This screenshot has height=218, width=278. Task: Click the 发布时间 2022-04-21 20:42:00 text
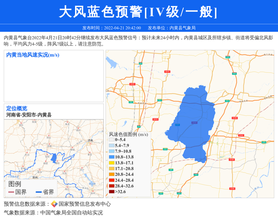tap(112, 28)
